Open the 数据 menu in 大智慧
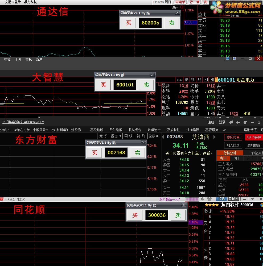 pyautogui.click(x=7, y=59)
